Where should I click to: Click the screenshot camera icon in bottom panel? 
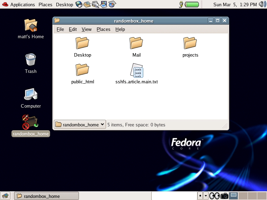coord(225,196)
